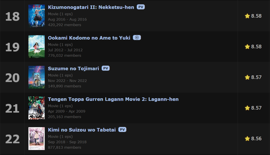Click the 8.57 score of Suzume no Tojimari
The width and height of the screenshot is (270, 155).
(x=256, y=77)
